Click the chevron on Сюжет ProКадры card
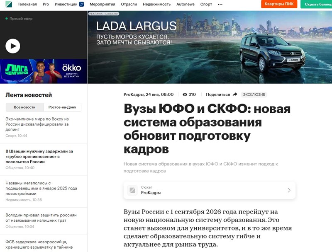The width and height of the screenshot is (332, 252). (289, 190)
